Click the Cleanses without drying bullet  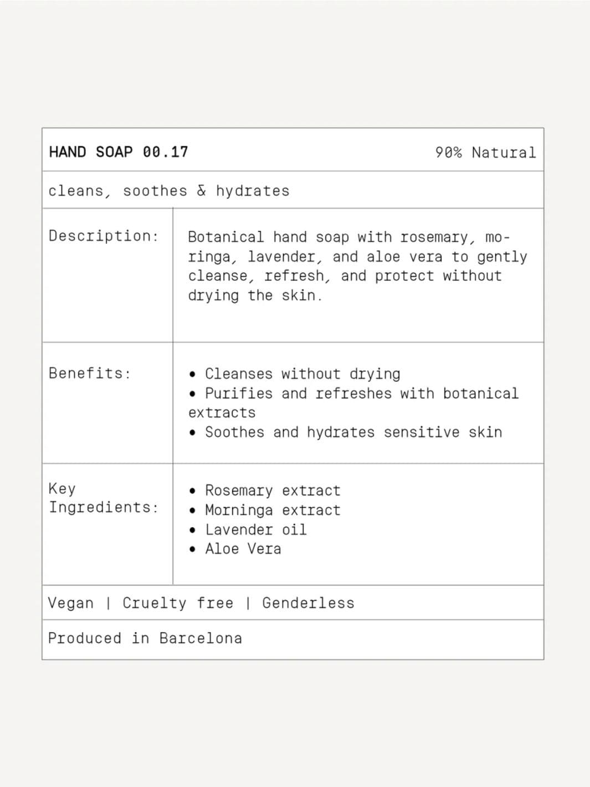pyautogui.click(x=302, y=374)
